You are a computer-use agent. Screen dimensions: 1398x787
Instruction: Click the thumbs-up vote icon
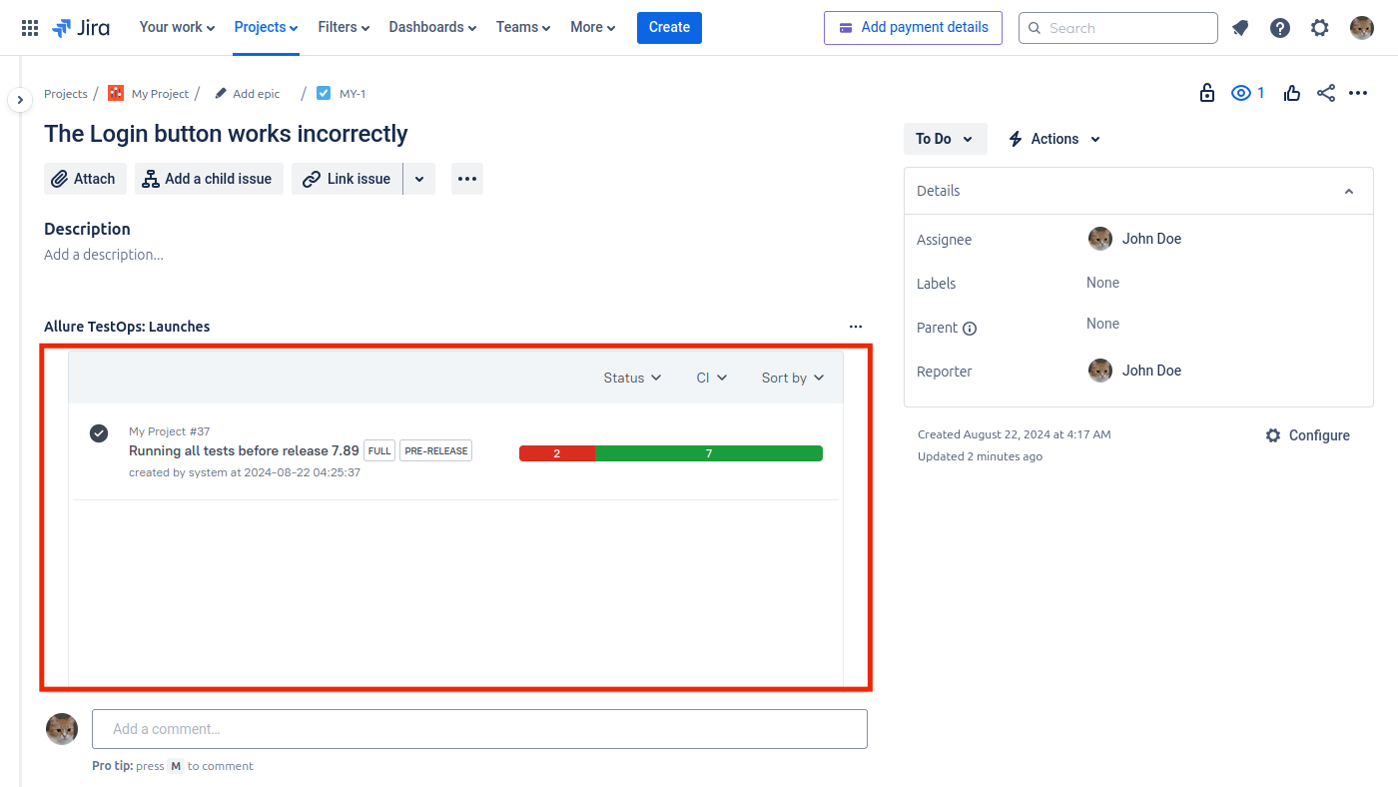tap(1292, 93)
